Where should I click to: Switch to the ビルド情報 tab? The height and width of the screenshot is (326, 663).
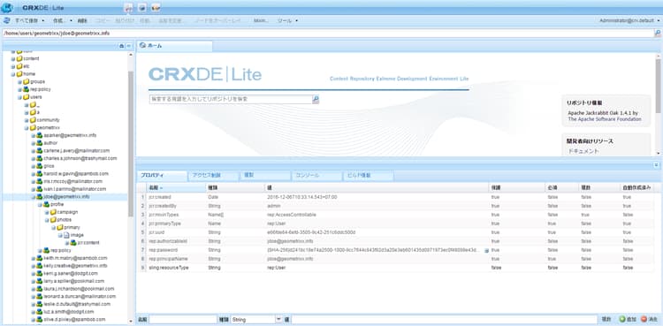point(368,176)
